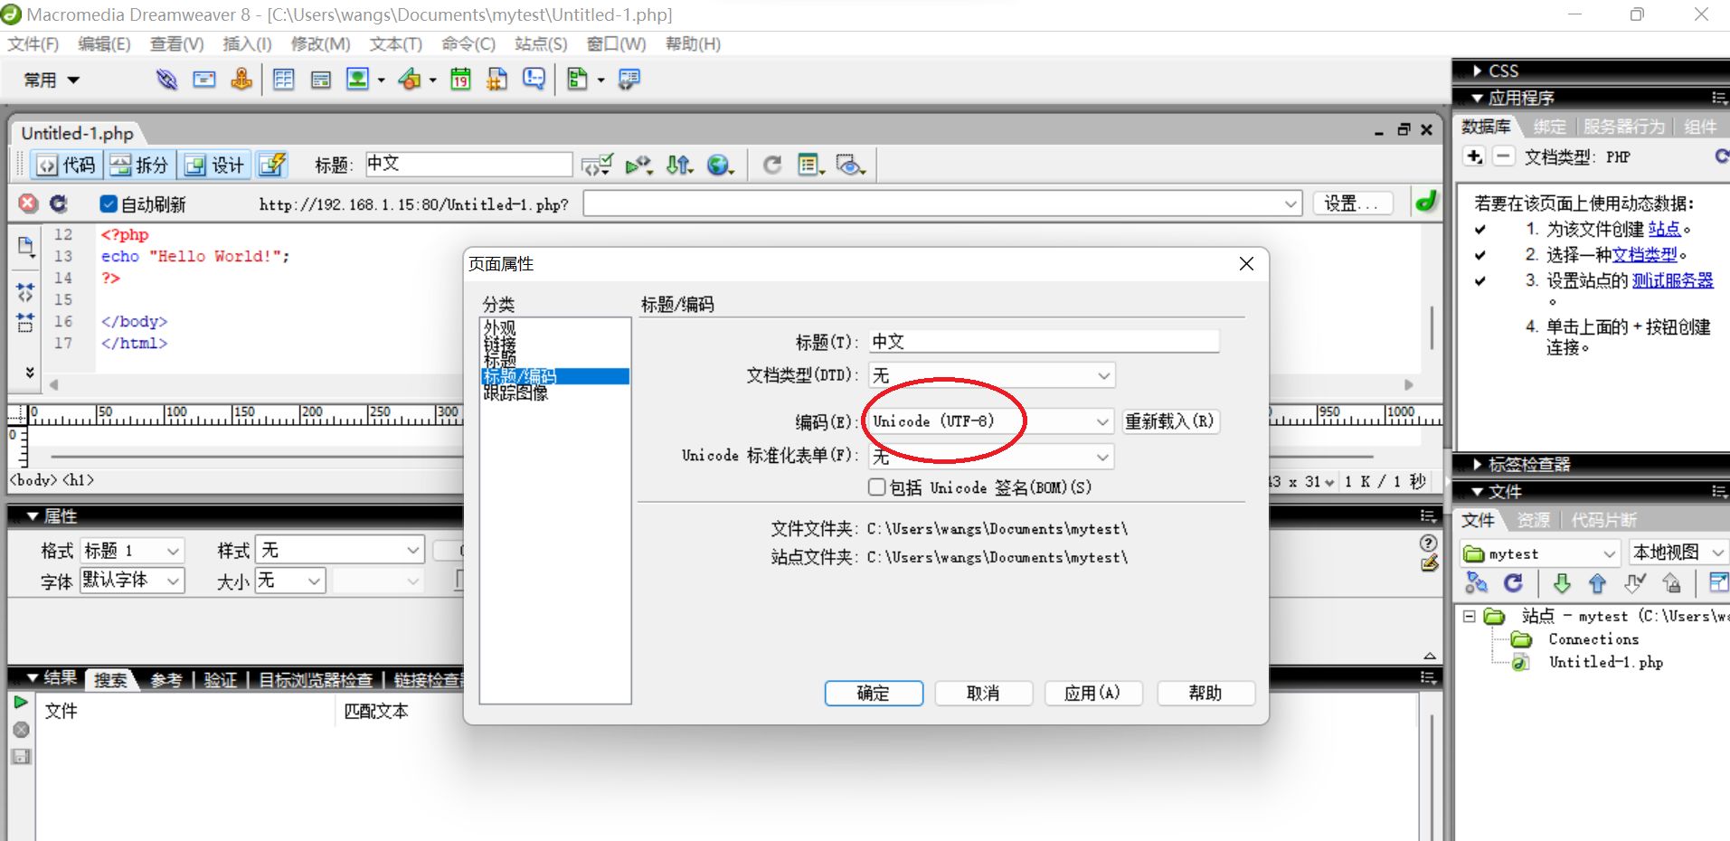
Task: Click the View Options icon
Action: click(x=810, y=165)
